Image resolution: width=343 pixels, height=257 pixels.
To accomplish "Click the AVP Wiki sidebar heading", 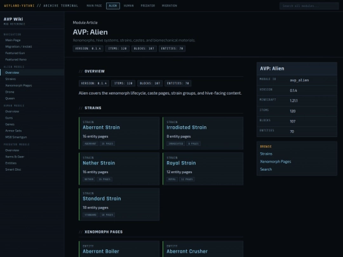I will 13,19.
